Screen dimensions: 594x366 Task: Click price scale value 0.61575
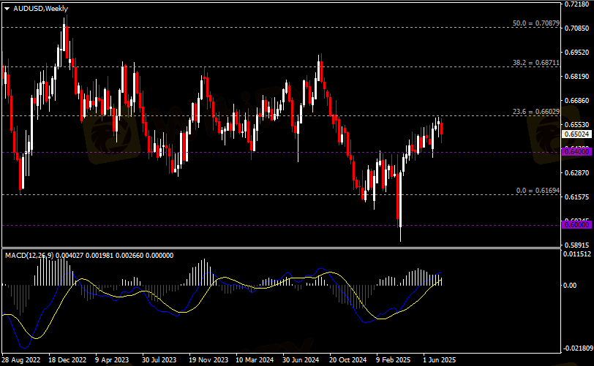[x=577, y=197]
